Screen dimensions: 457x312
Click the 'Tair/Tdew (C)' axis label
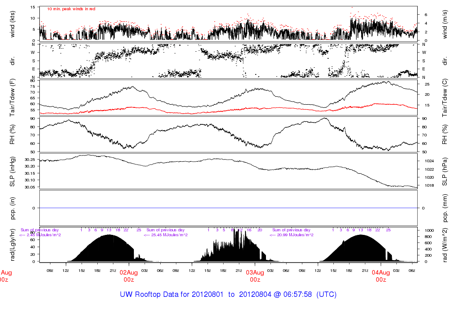tap(445, 98)
